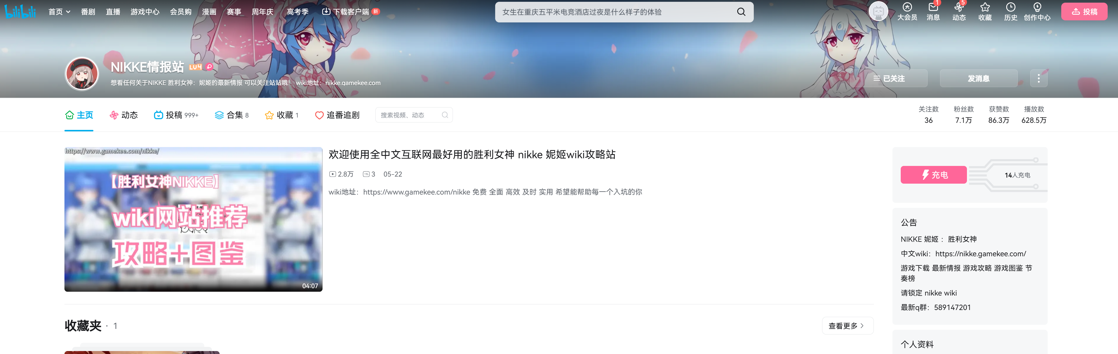Focus the 搜索视频、动态 input field
Viewport: 1118px width, 354px height.
click(409, 115)
